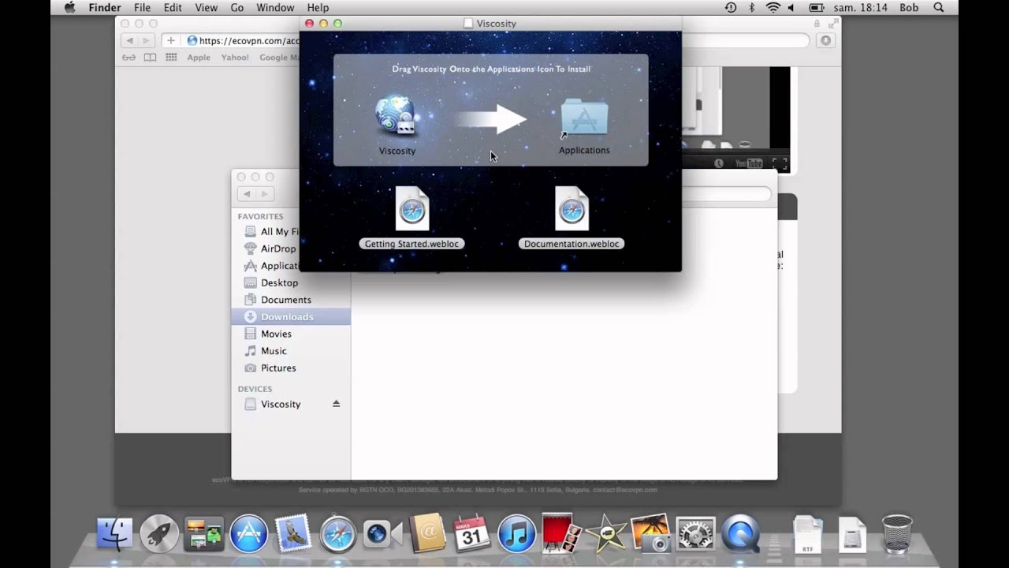This screenshot has width=1009, height=568.
Task: Click Finder window forward arrow button
Action: pos(265,194)
